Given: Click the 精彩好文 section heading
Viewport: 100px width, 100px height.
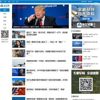Looking at the screenshot, I should click(76, 96).
